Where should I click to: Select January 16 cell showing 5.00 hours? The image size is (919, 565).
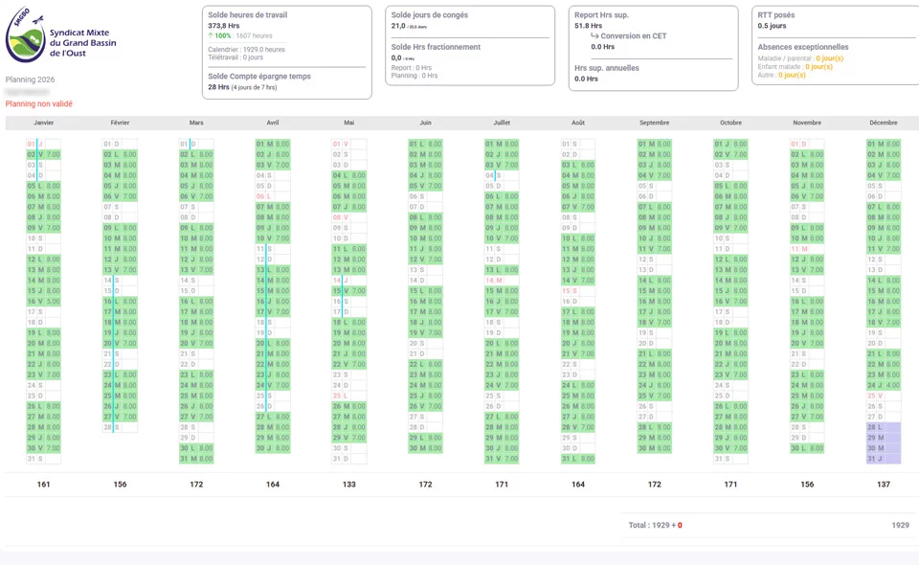pyautogui.click(x=43, y=302)
